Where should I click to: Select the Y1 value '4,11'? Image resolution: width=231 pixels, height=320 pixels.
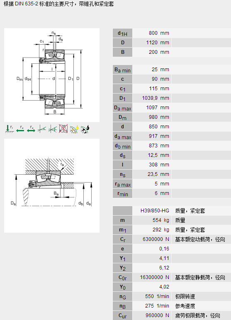[164, 258]
